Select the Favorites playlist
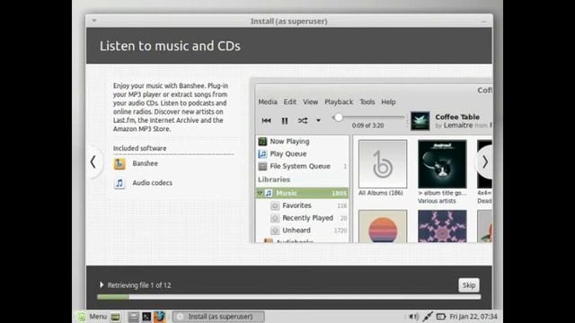This screenshot has width=575, height=323. [x=303, y=205]
